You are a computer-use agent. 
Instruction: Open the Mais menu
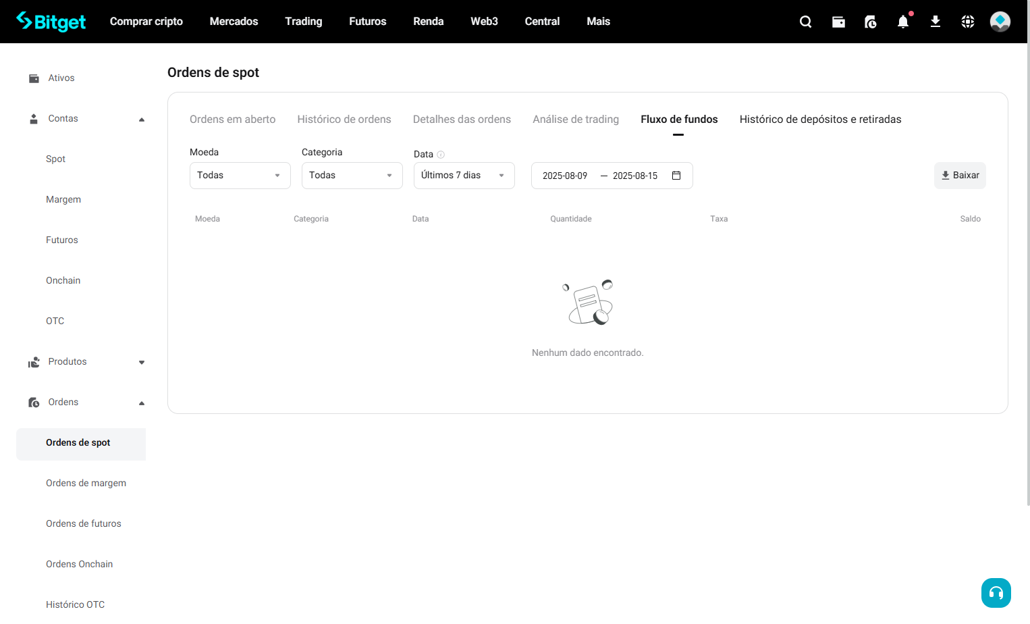pyautogui.click(x=599, y=22)
